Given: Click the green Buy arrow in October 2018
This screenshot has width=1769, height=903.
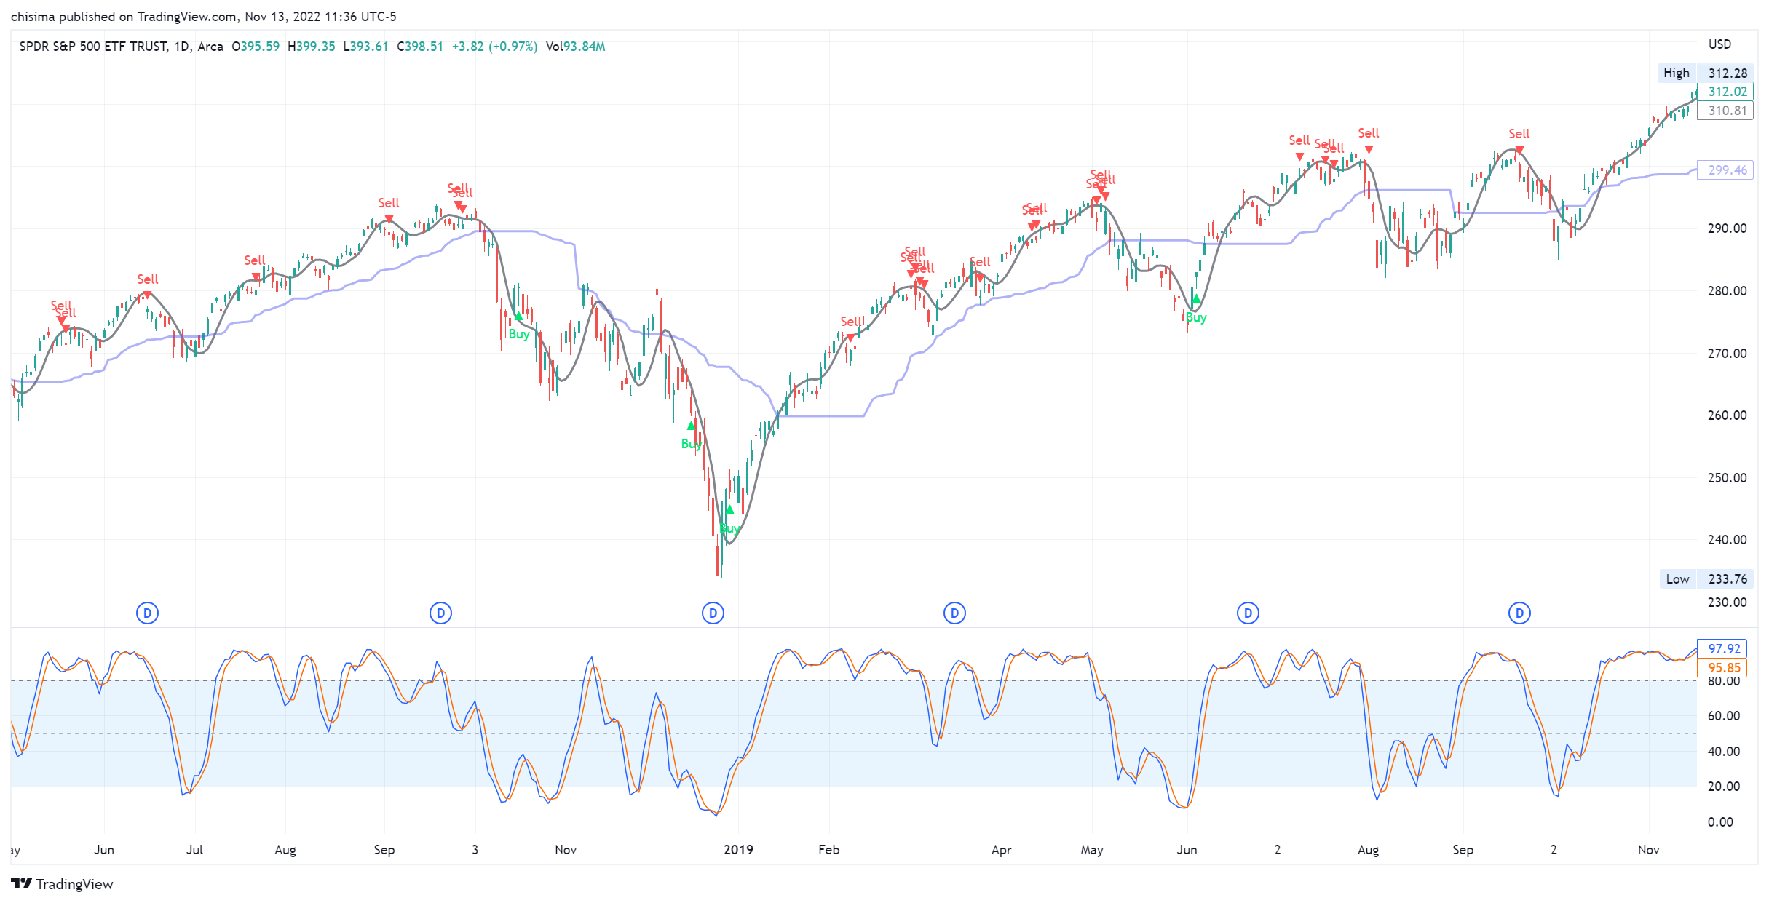Looking at the screenshot, I should (x=518, y=317).
